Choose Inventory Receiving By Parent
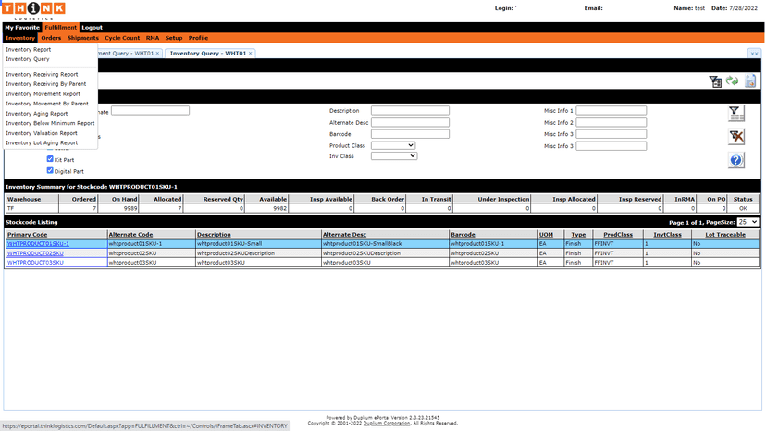 (x=46, y=84)
